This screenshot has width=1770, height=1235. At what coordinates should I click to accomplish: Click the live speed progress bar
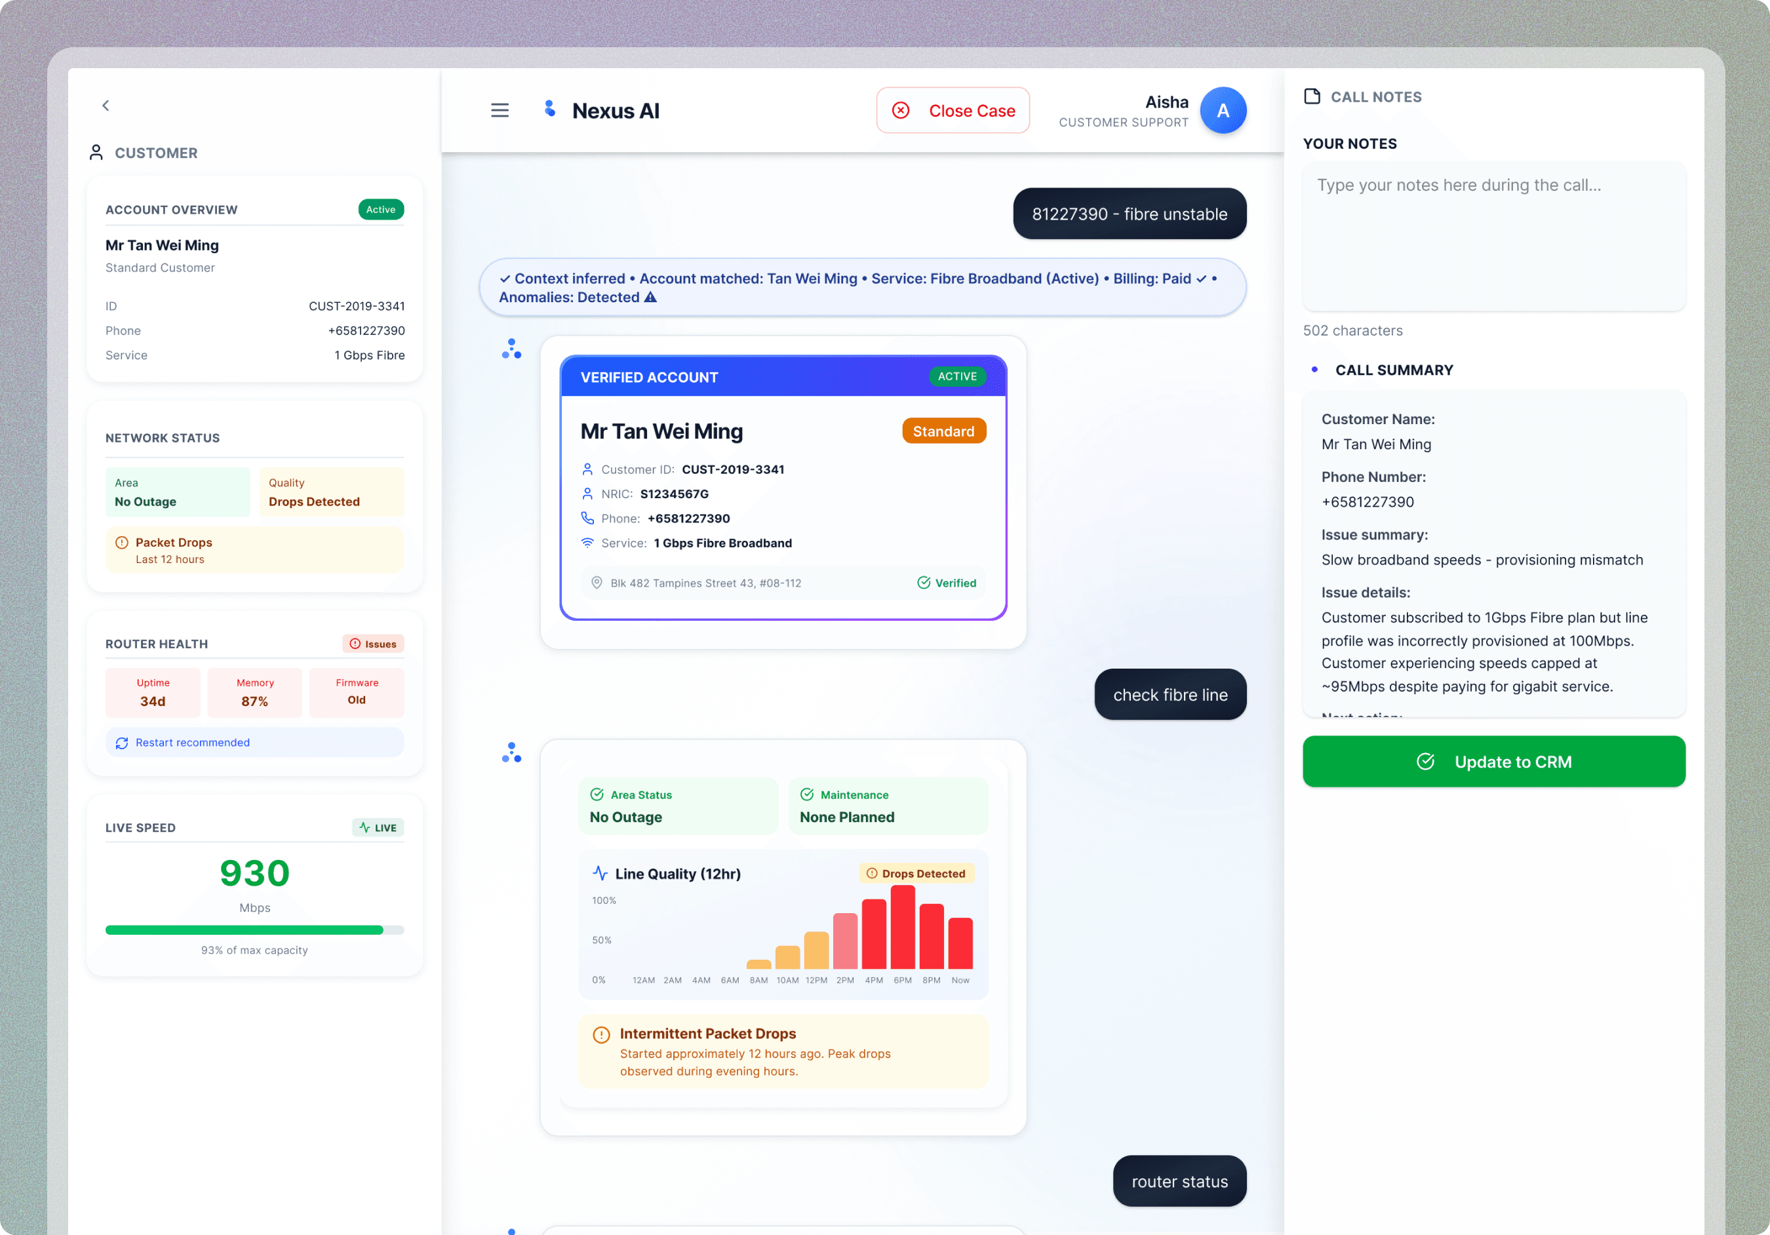tap(254, 930)
